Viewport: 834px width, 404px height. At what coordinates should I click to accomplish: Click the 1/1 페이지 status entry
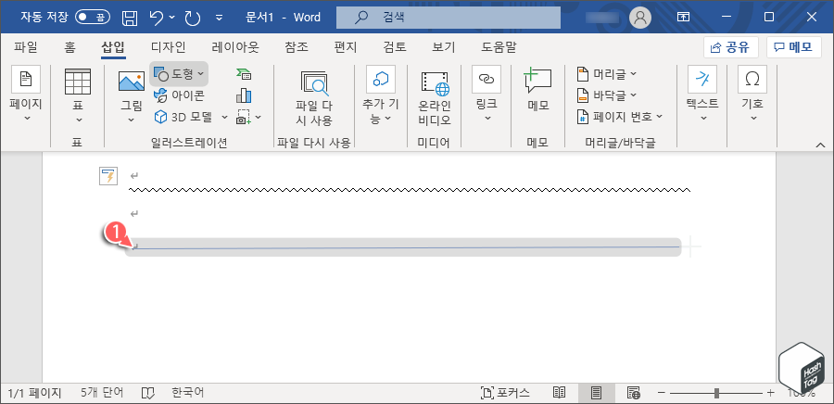(x=35, y=394)
